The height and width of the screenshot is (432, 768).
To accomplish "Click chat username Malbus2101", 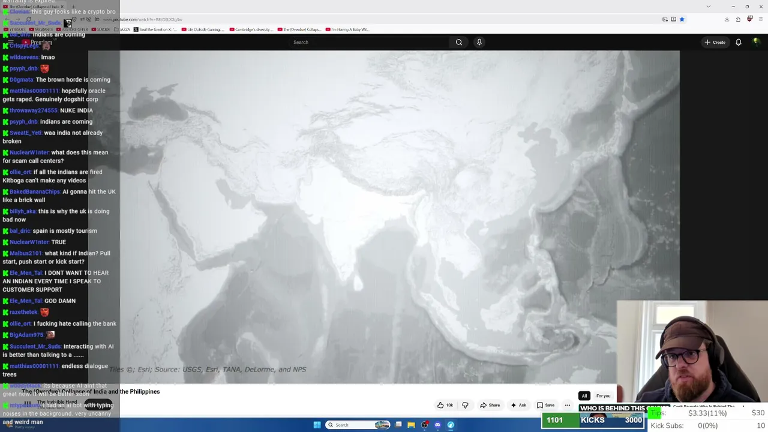I will click(26, 253).
